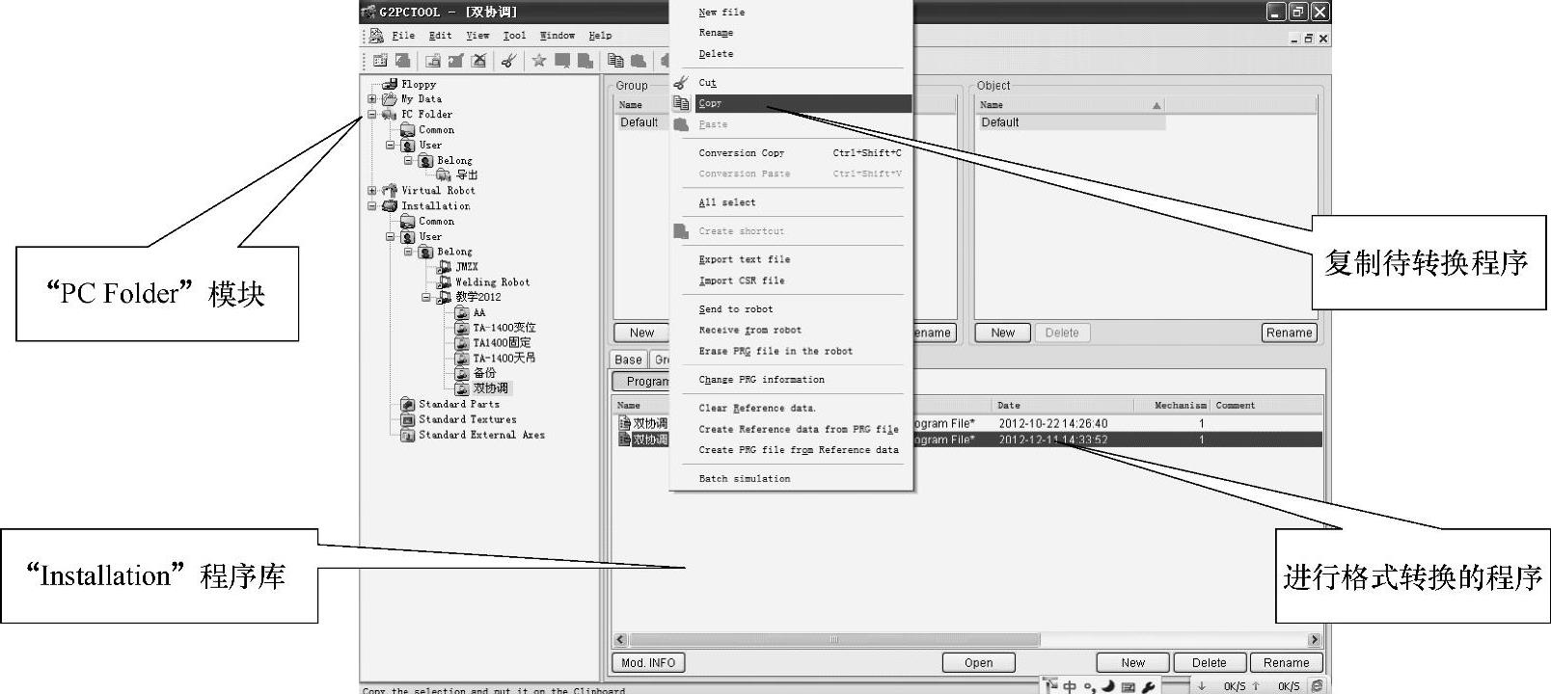
Task: Click the Standard Textures library icon
Action: click(x=407, y=419)
